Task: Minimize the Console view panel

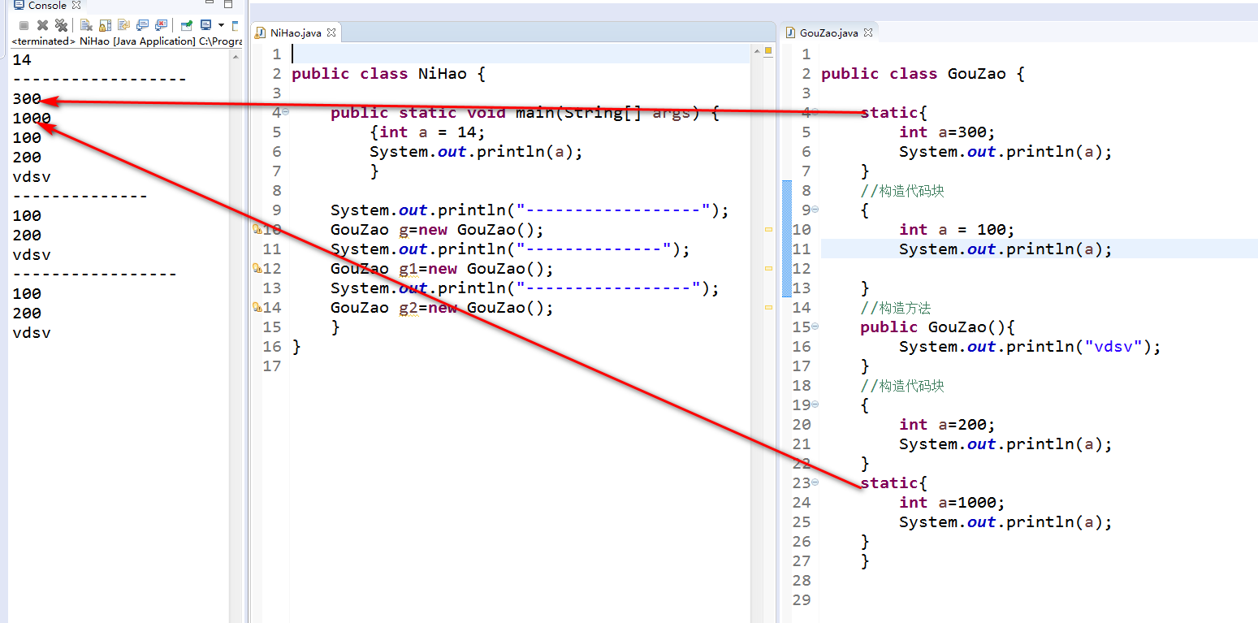Action: (210, 5)
